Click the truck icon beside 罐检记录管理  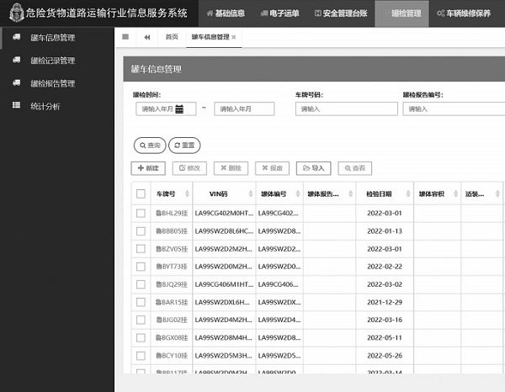tap(15, 61)
